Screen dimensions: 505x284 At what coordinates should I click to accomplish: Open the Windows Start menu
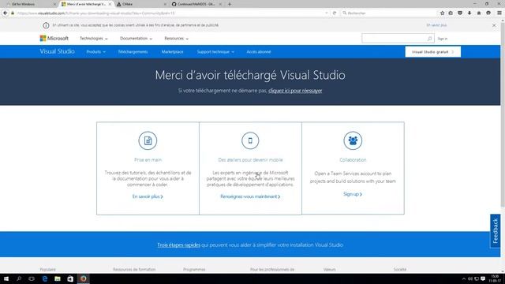(x=6, y=278)
